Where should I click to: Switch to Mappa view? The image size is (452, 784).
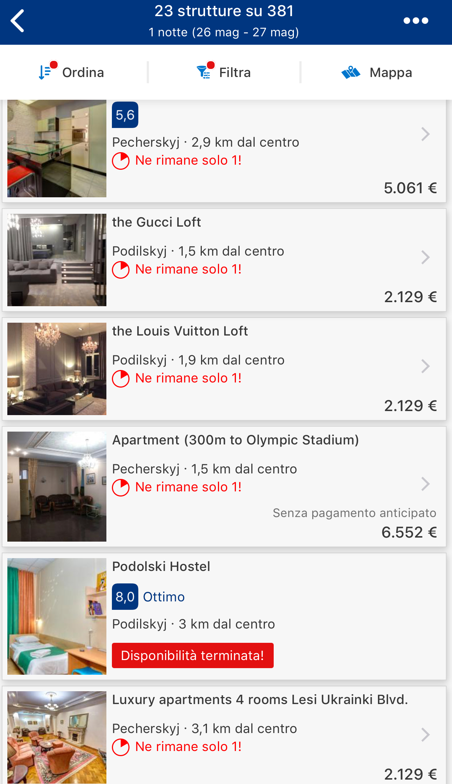pyautogui.click(x=390, y=73)
